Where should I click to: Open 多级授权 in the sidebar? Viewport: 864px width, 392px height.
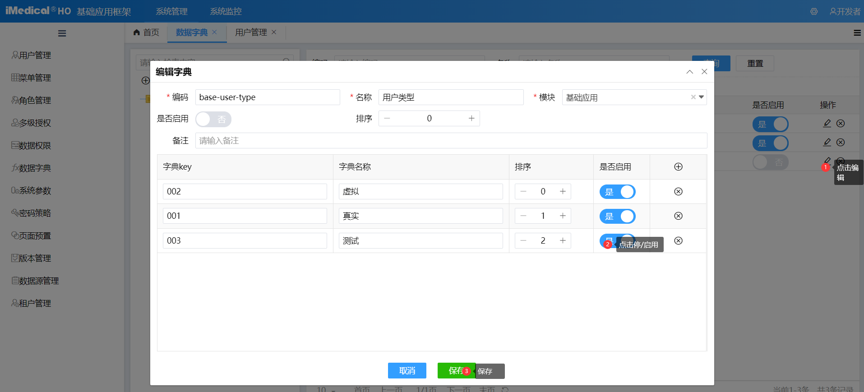[31, 123]
